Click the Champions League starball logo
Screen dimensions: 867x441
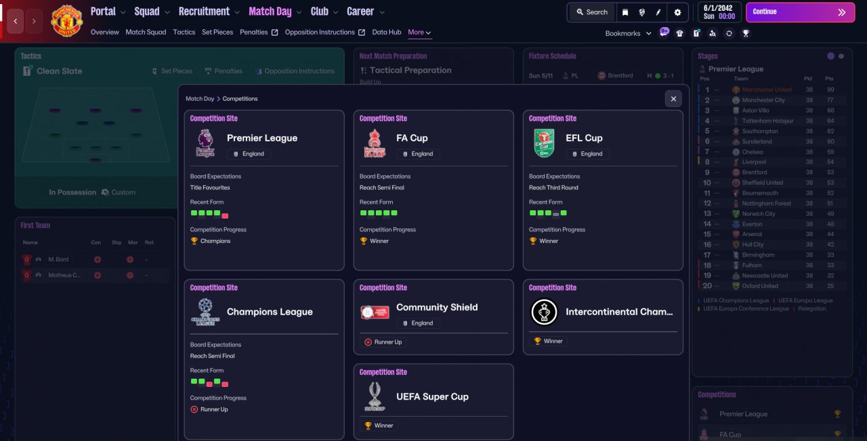205,312
